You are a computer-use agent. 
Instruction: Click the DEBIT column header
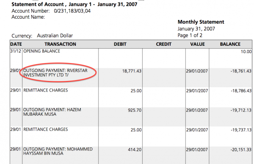[x=120, y=44]
